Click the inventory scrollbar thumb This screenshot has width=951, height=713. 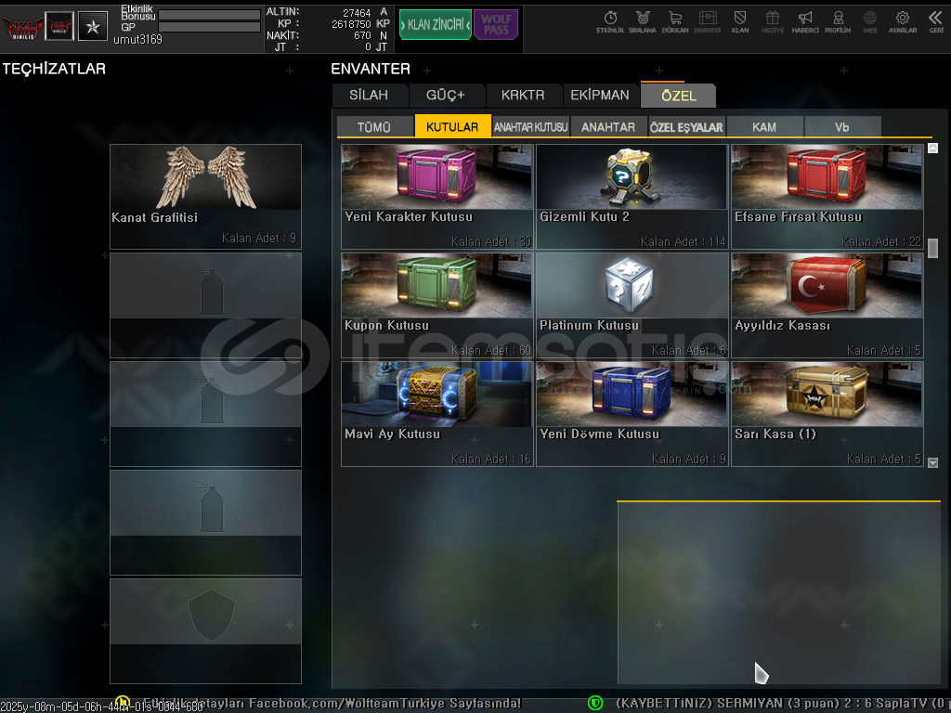click(x=932, y=248)
